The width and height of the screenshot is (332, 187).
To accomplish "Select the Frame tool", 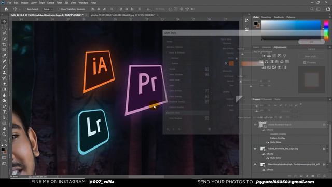I will pyautogui.click(x=4, y=50).
